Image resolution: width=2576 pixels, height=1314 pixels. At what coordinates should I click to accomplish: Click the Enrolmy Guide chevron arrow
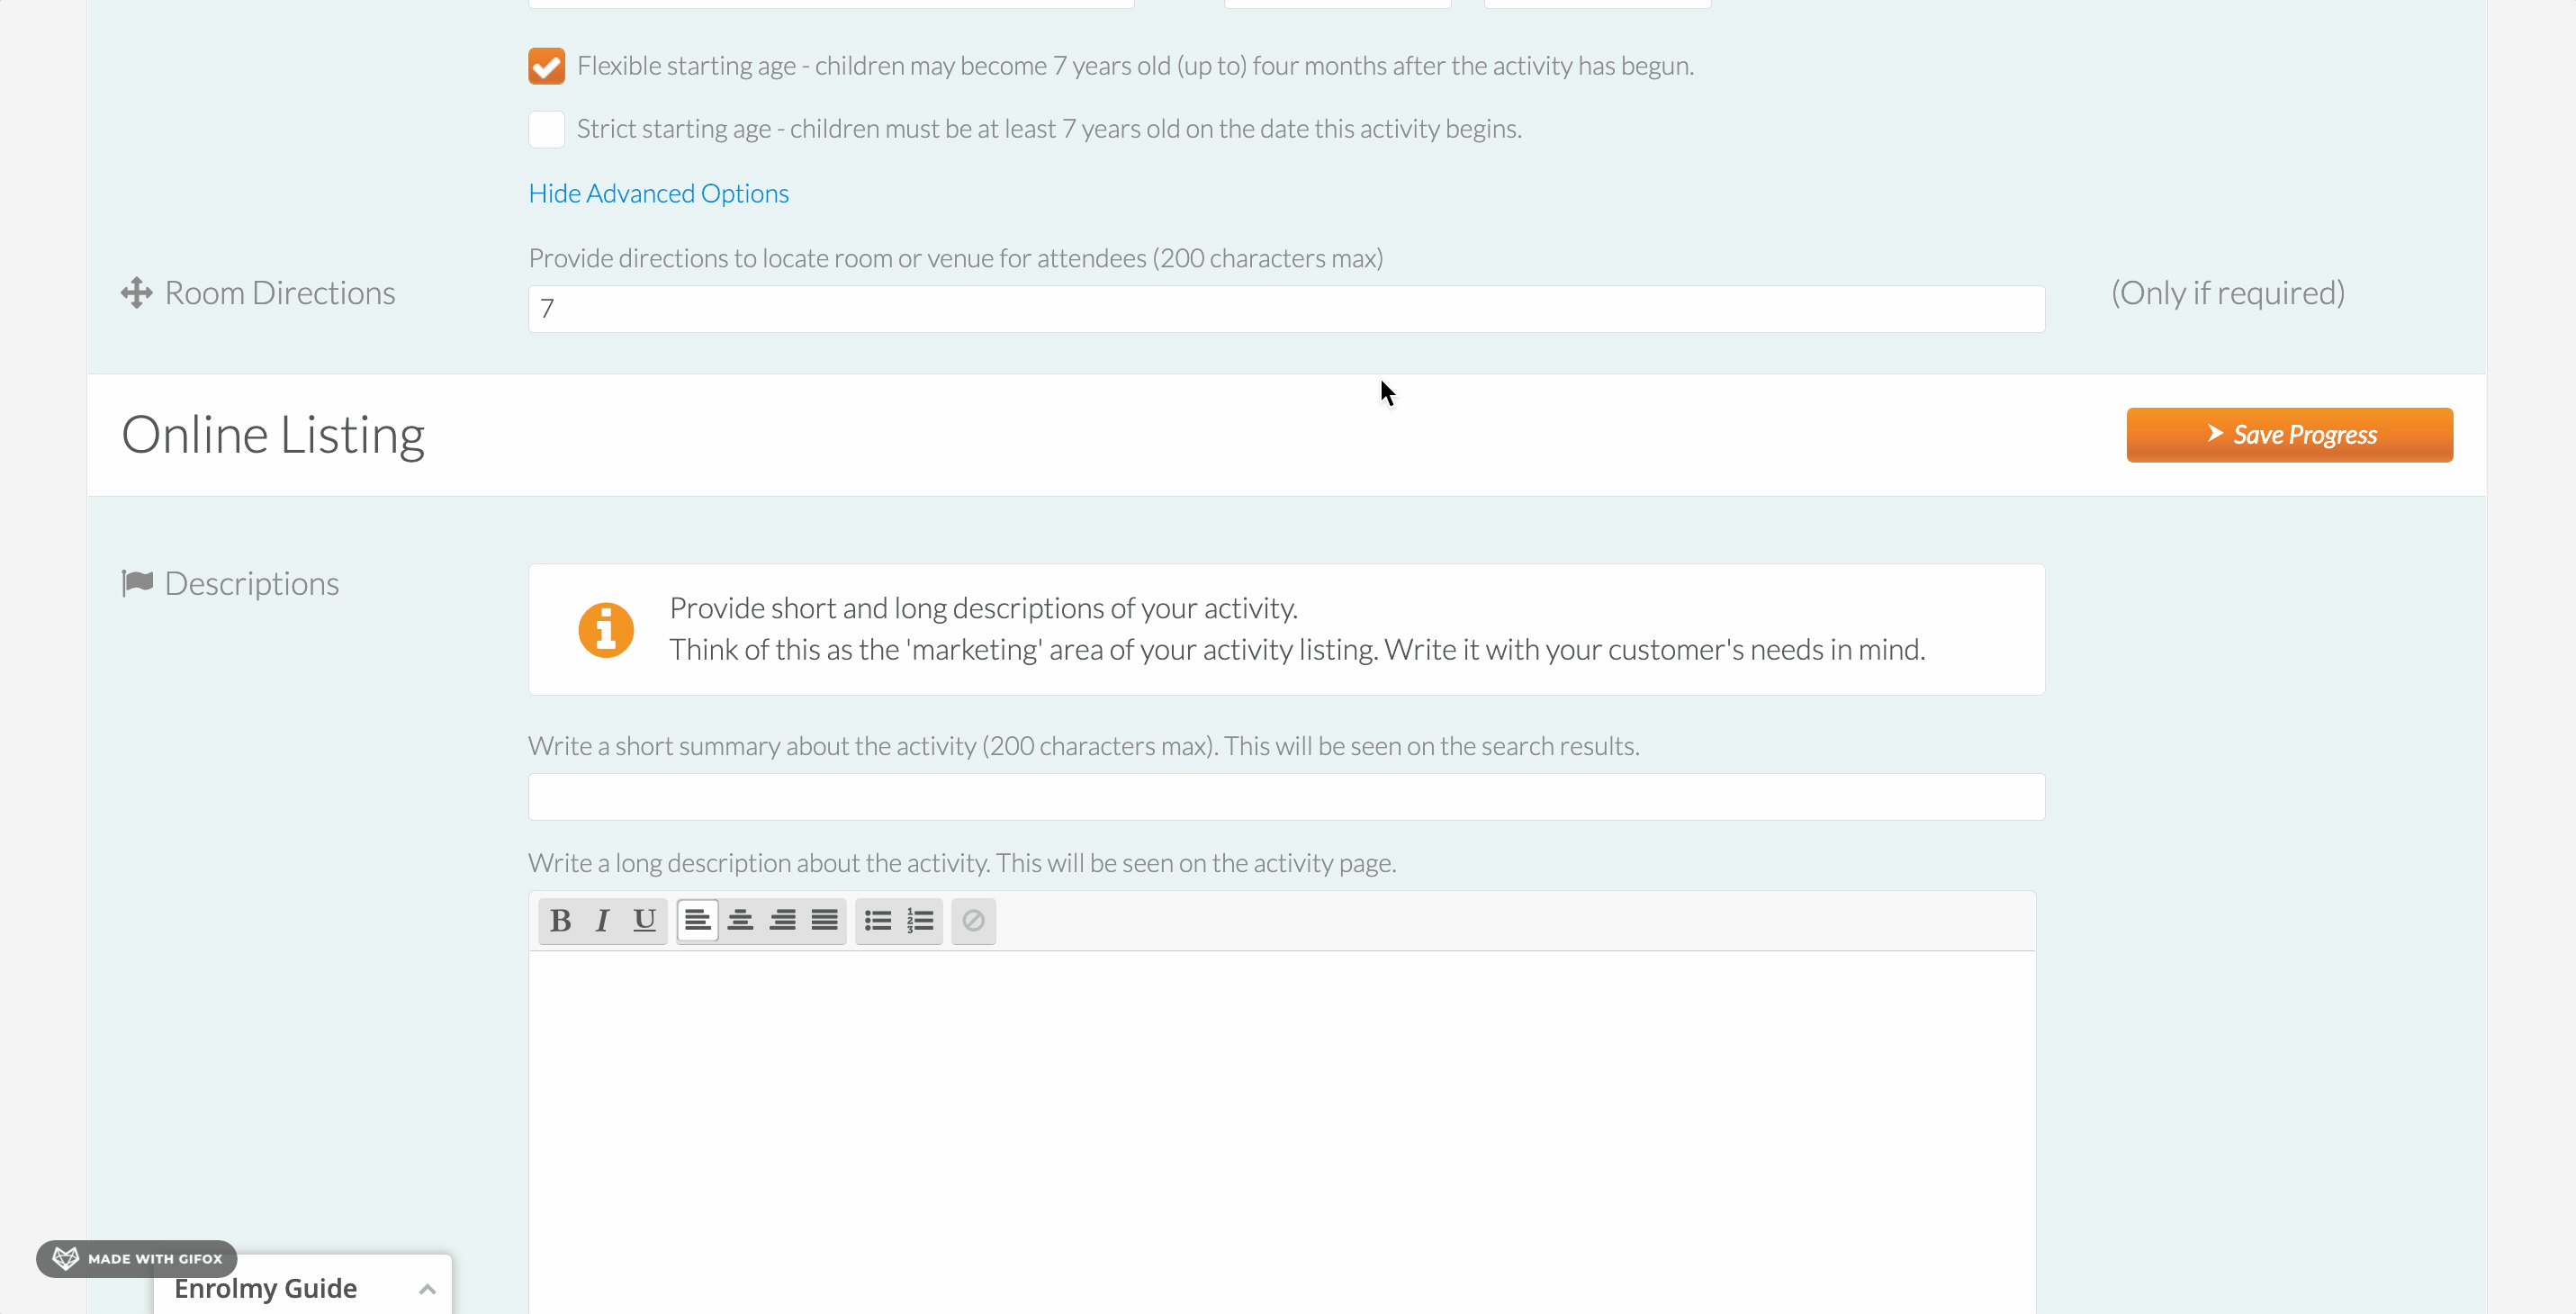click(x=427, y=1289)
